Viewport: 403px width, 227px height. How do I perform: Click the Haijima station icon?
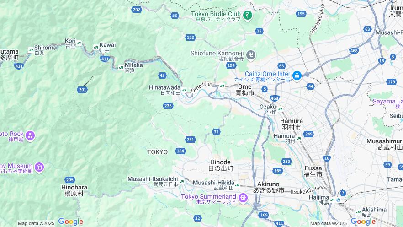(x=332, y=200)
